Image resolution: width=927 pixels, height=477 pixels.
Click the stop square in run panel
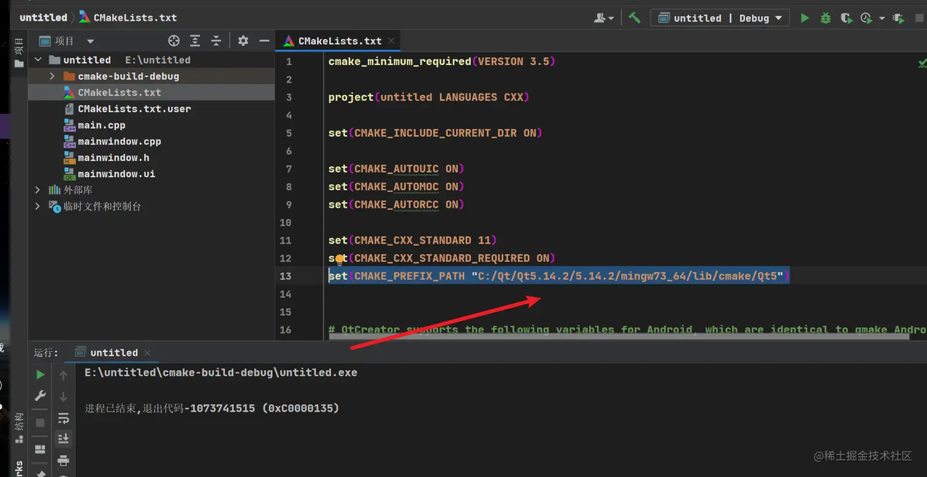(x=40, y=423)
